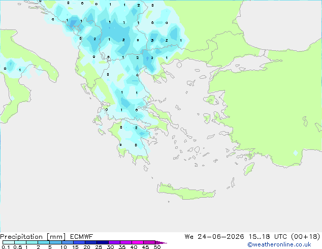Click the '25' legend scale label
The image size is (322, 249).
point(99,247)
